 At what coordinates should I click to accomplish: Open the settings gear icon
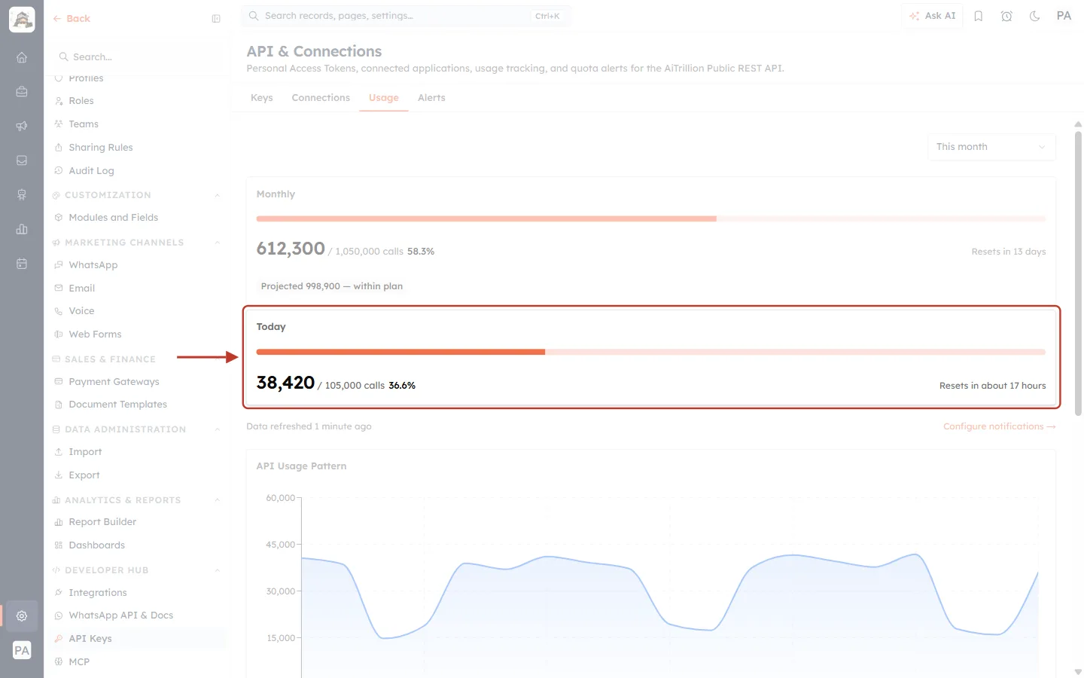22,615
